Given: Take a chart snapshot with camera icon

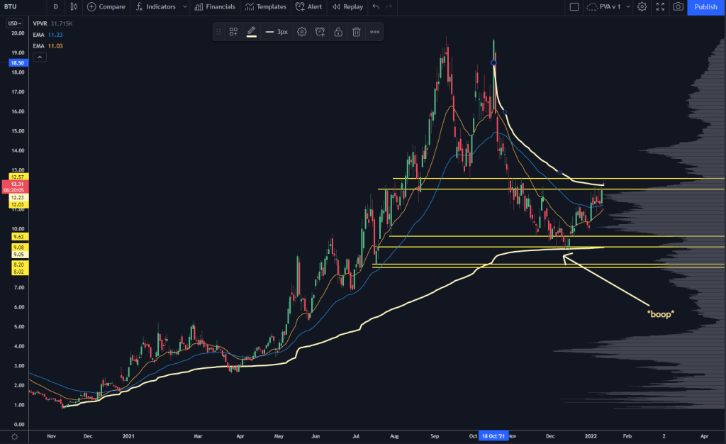Looking at the screenshot, I should tap(678, 7).
